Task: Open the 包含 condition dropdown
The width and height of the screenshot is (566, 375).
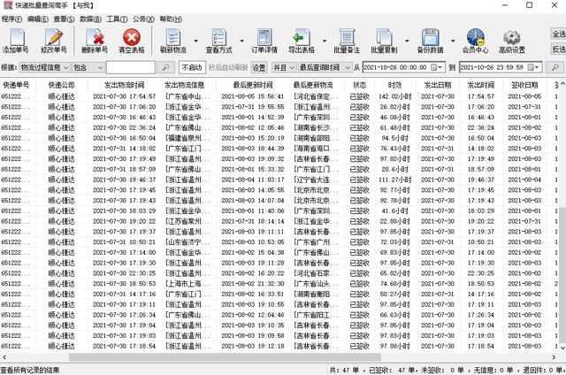Action: coord(88,67)
